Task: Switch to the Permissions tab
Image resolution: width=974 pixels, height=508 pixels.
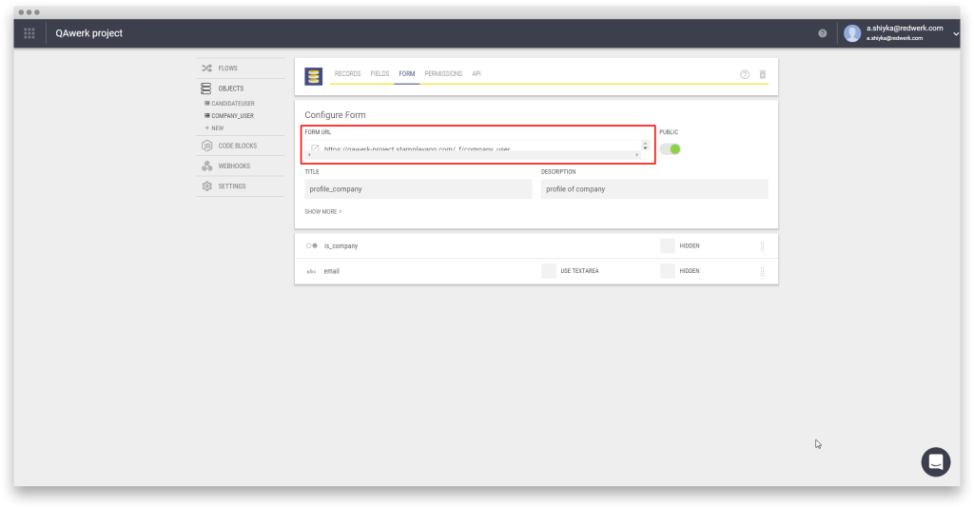Action: [443, 74]
